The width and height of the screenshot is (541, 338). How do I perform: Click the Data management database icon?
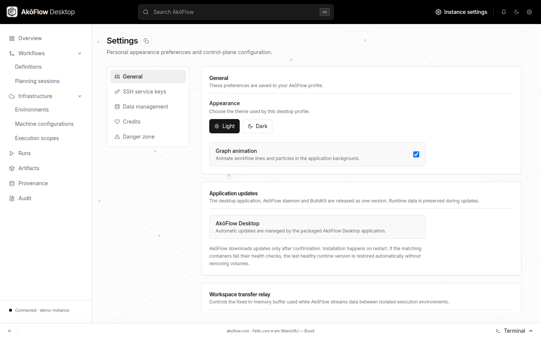[x=117, y=107]
